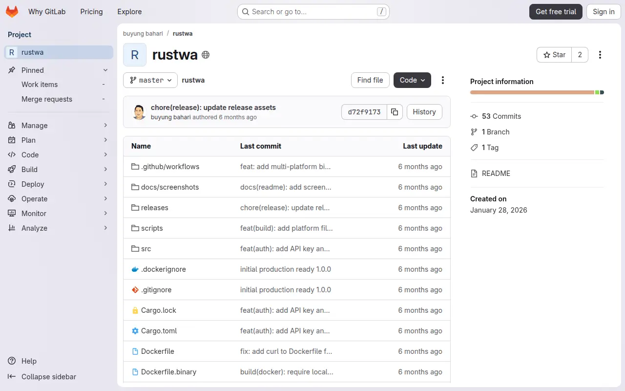The height and width of the screenshot is (391, 625).
Task: Click the Help question mark icon
Action: click(x=12, y=361)
